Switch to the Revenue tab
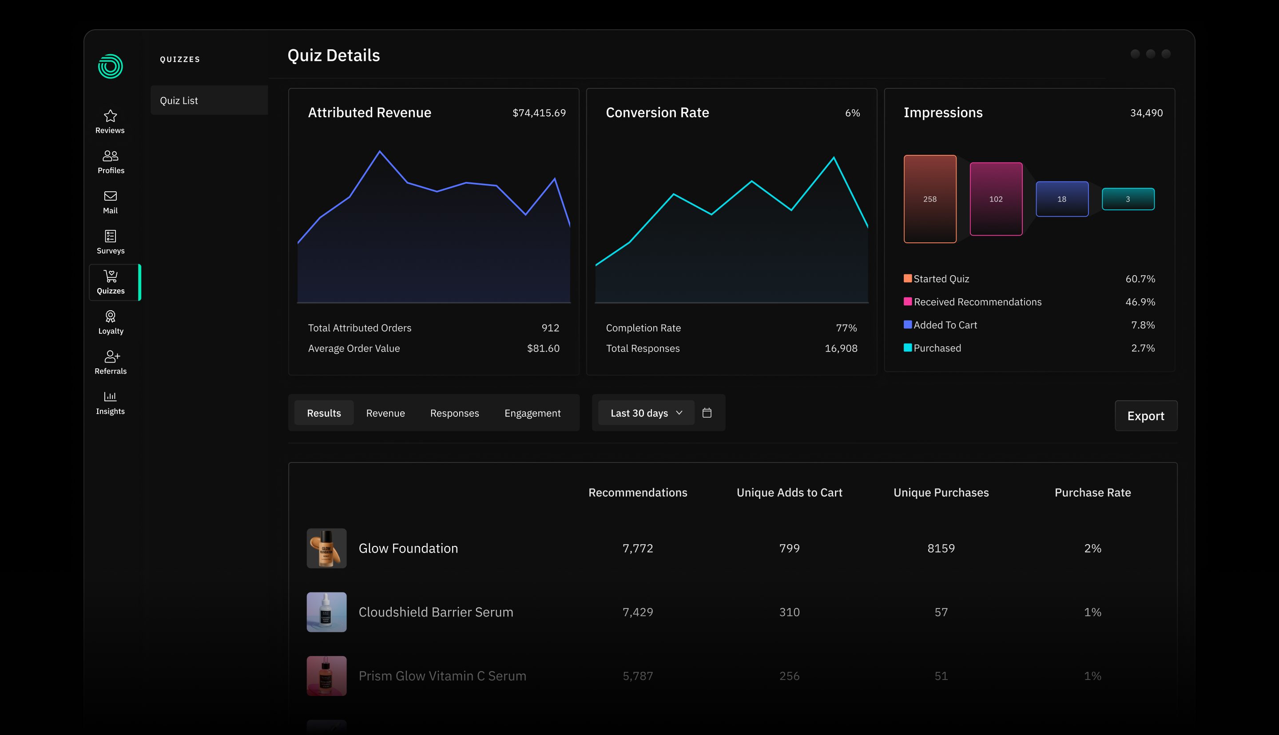The height and width of the screenshot is (735, 1279). (385, 413)
